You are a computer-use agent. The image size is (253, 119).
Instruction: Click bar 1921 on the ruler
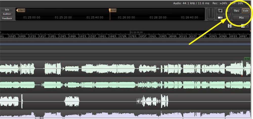pos(153,36)
